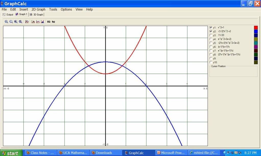Open the View menu
This screenshot has height=156, width=261.
coord(79,9)
